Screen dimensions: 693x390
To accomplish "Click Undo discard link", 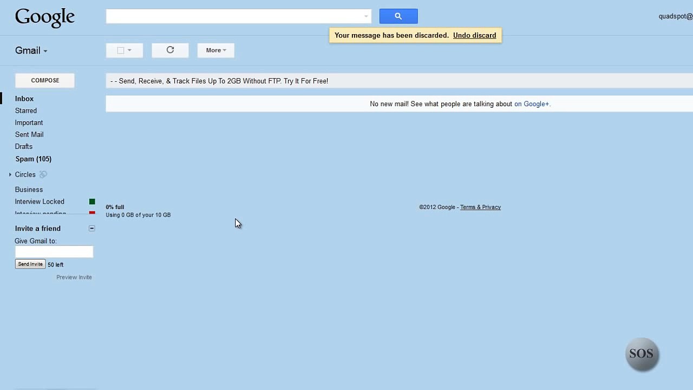I will point(474,35).
